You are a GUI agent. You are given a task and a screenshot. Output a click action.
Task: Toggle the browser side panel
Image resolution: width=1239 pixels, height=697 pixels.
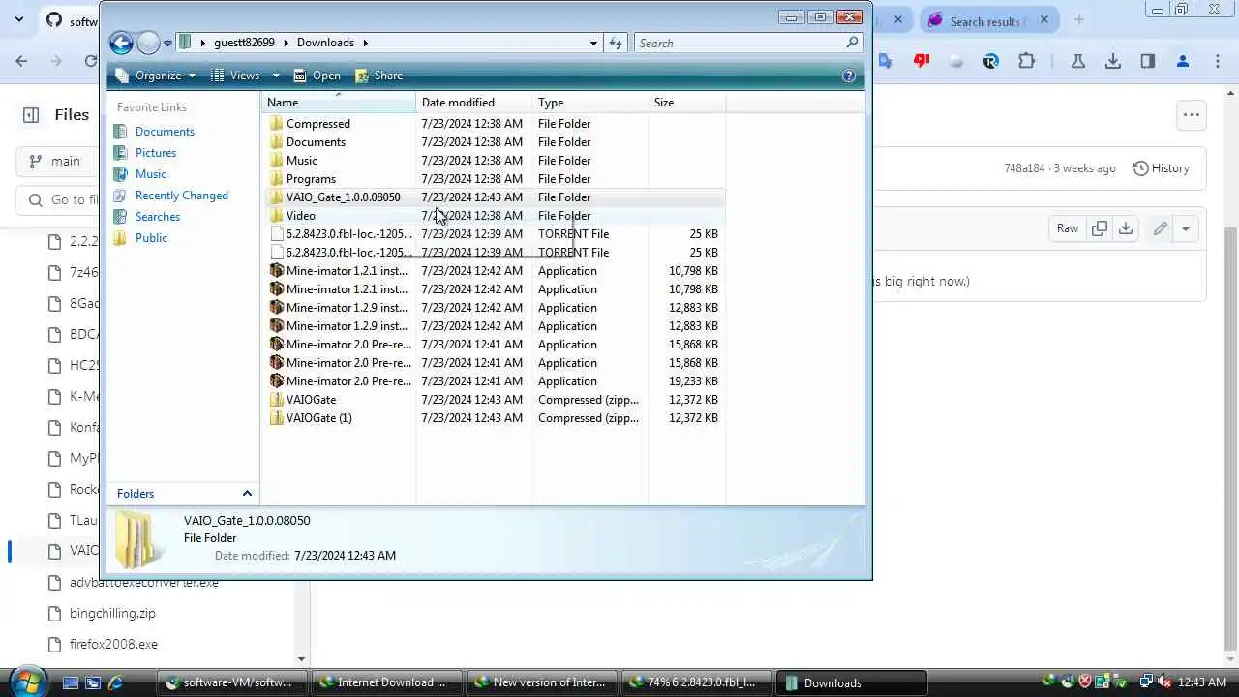coord(1148,61)
